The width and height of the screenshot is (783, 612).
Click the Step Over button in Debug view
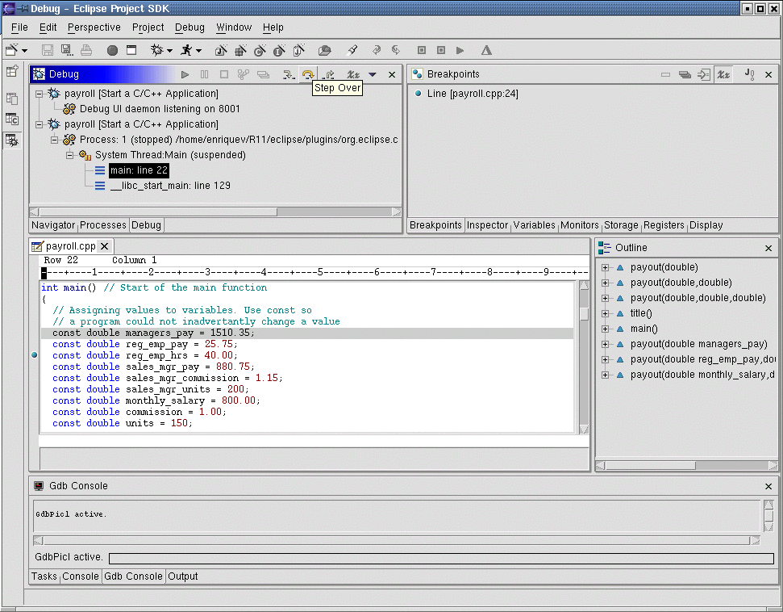tap(307, 74)
